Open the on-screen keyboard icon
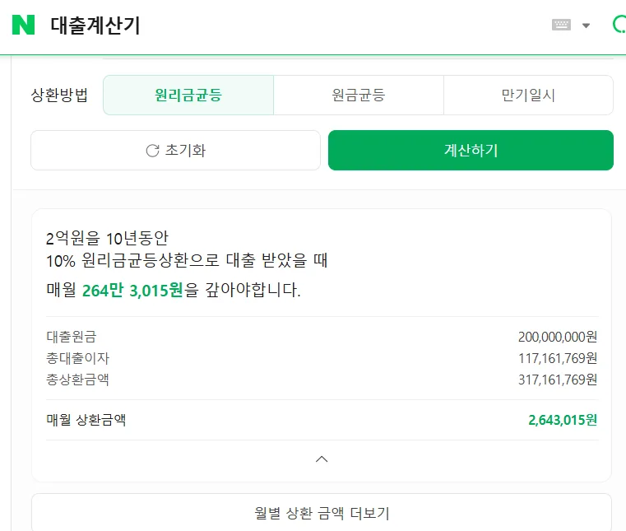Viewport: 626px width, 531px height. click(x=561, y=25)
